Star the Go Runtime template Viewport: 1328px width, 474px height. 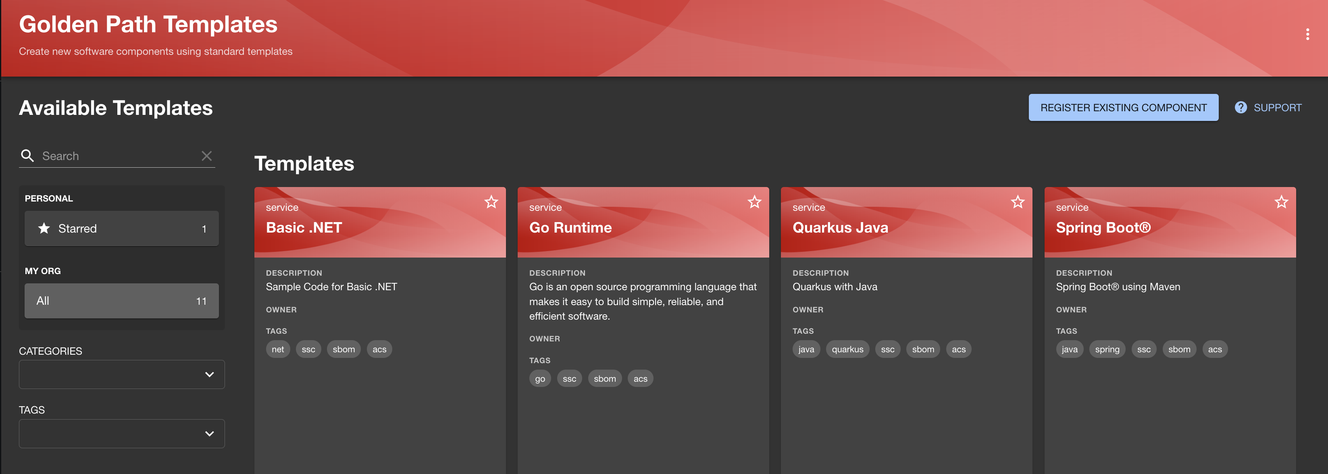coord(754,202)
